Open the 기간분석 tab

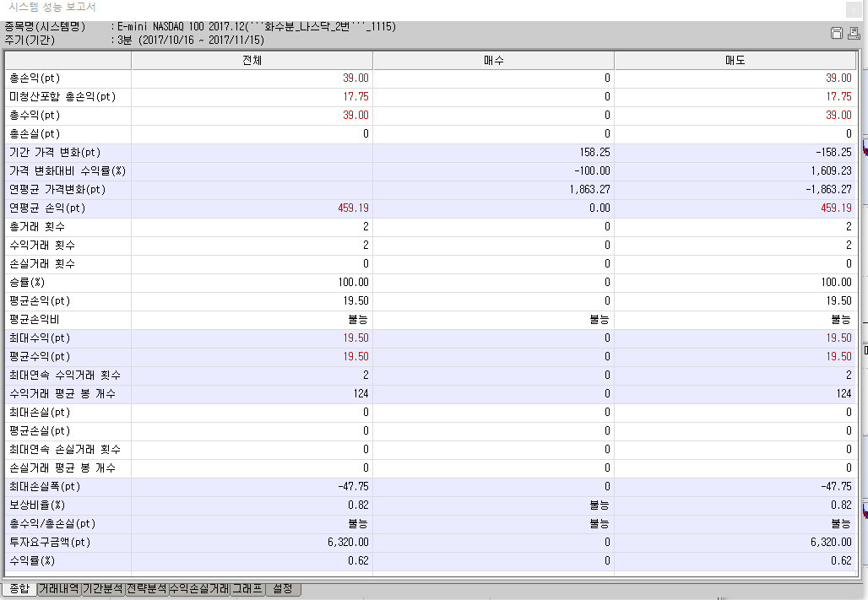(103, 588)
